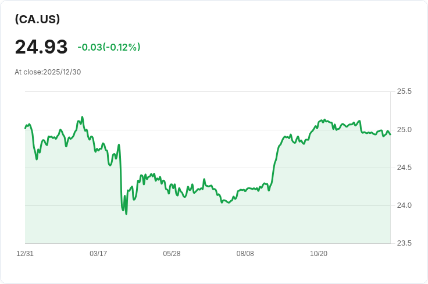428x284 pixels.
Task: Select the 10/20 date on the x-axis
Action: [x=319, y=254]
